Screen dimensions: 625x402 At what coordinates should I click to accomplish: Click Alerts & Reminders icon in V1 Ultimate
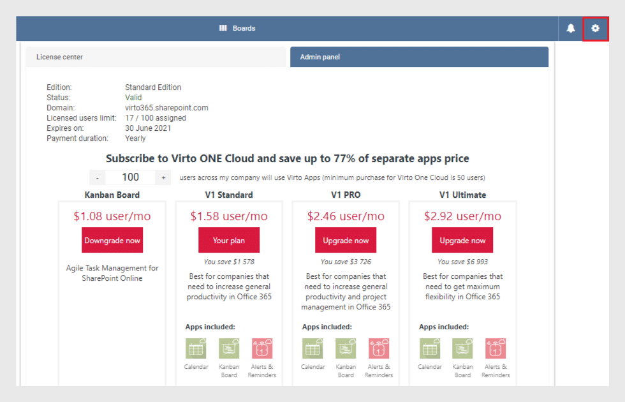click(496, 348)
